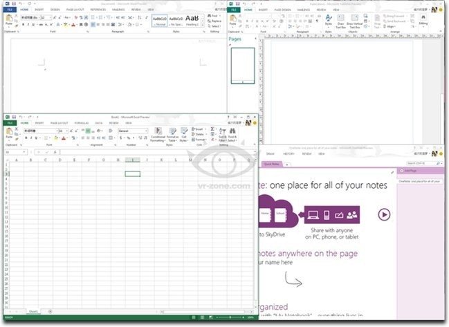Open the DATA tab in Excel
This screenshot has height=327, width=449.
point(99,123)
